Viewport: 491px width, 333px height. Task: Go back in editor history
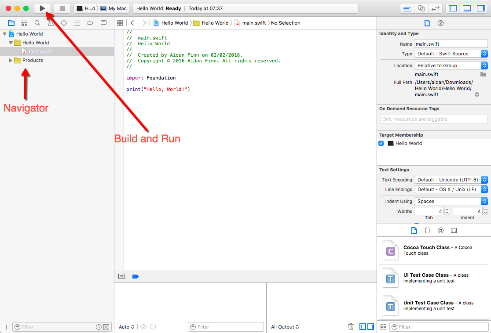click(x=132, y=23)
